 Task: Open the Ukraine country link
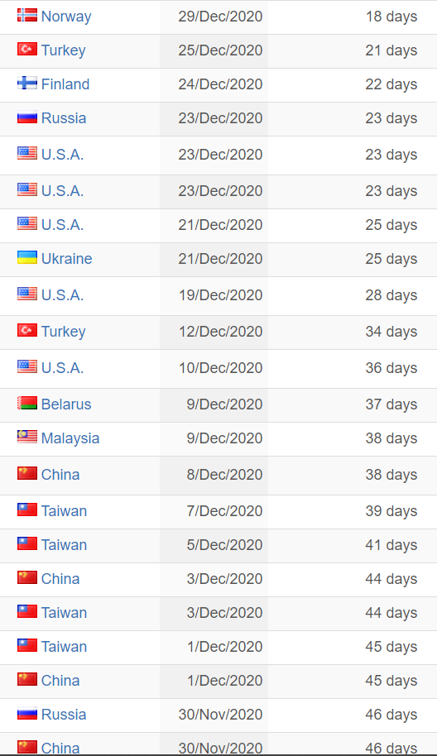point(66,259)
